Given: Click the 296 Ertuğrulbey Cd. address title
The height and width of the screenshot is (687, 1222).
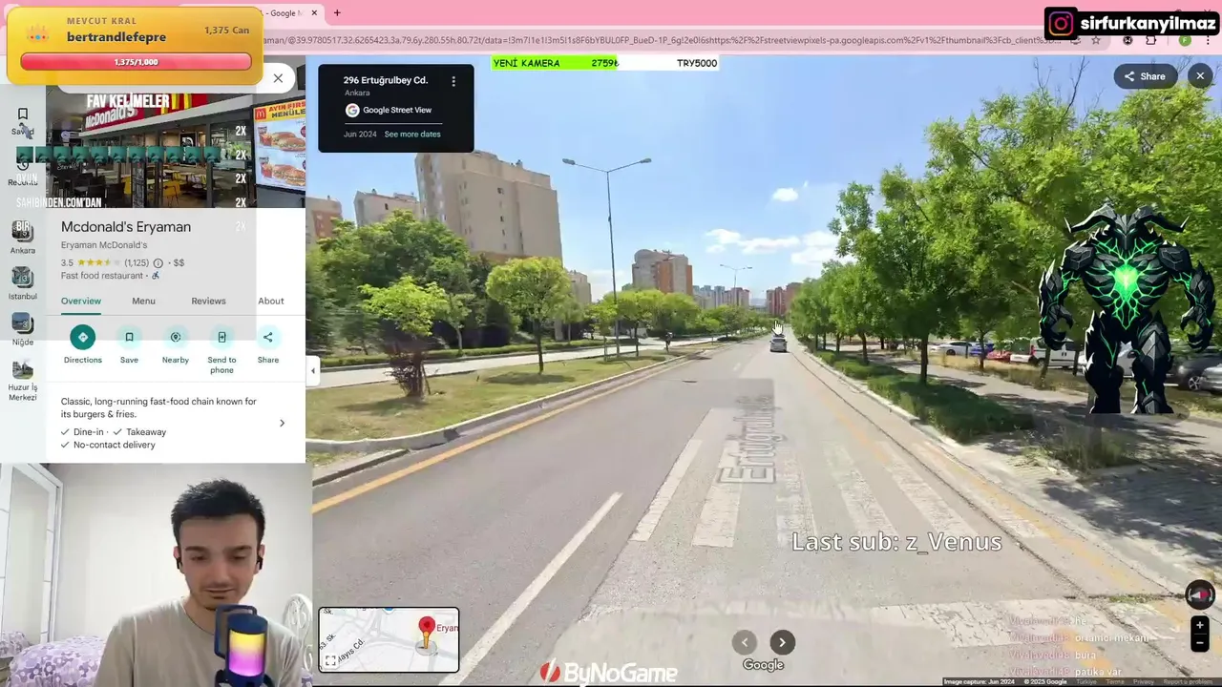Looking at the screenshot, I should coord(386,80).
